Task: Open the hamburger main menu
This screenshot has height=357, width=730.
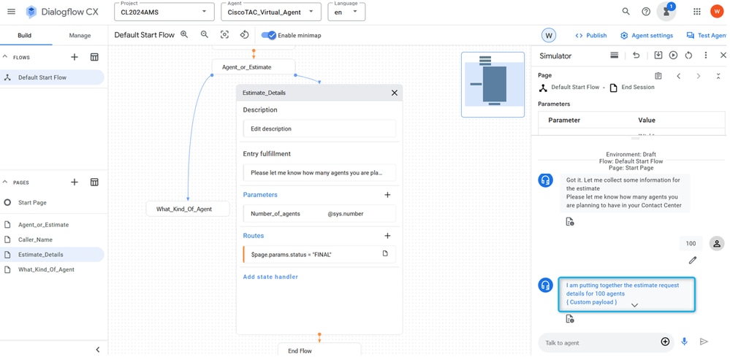Action: coord(11,12)
